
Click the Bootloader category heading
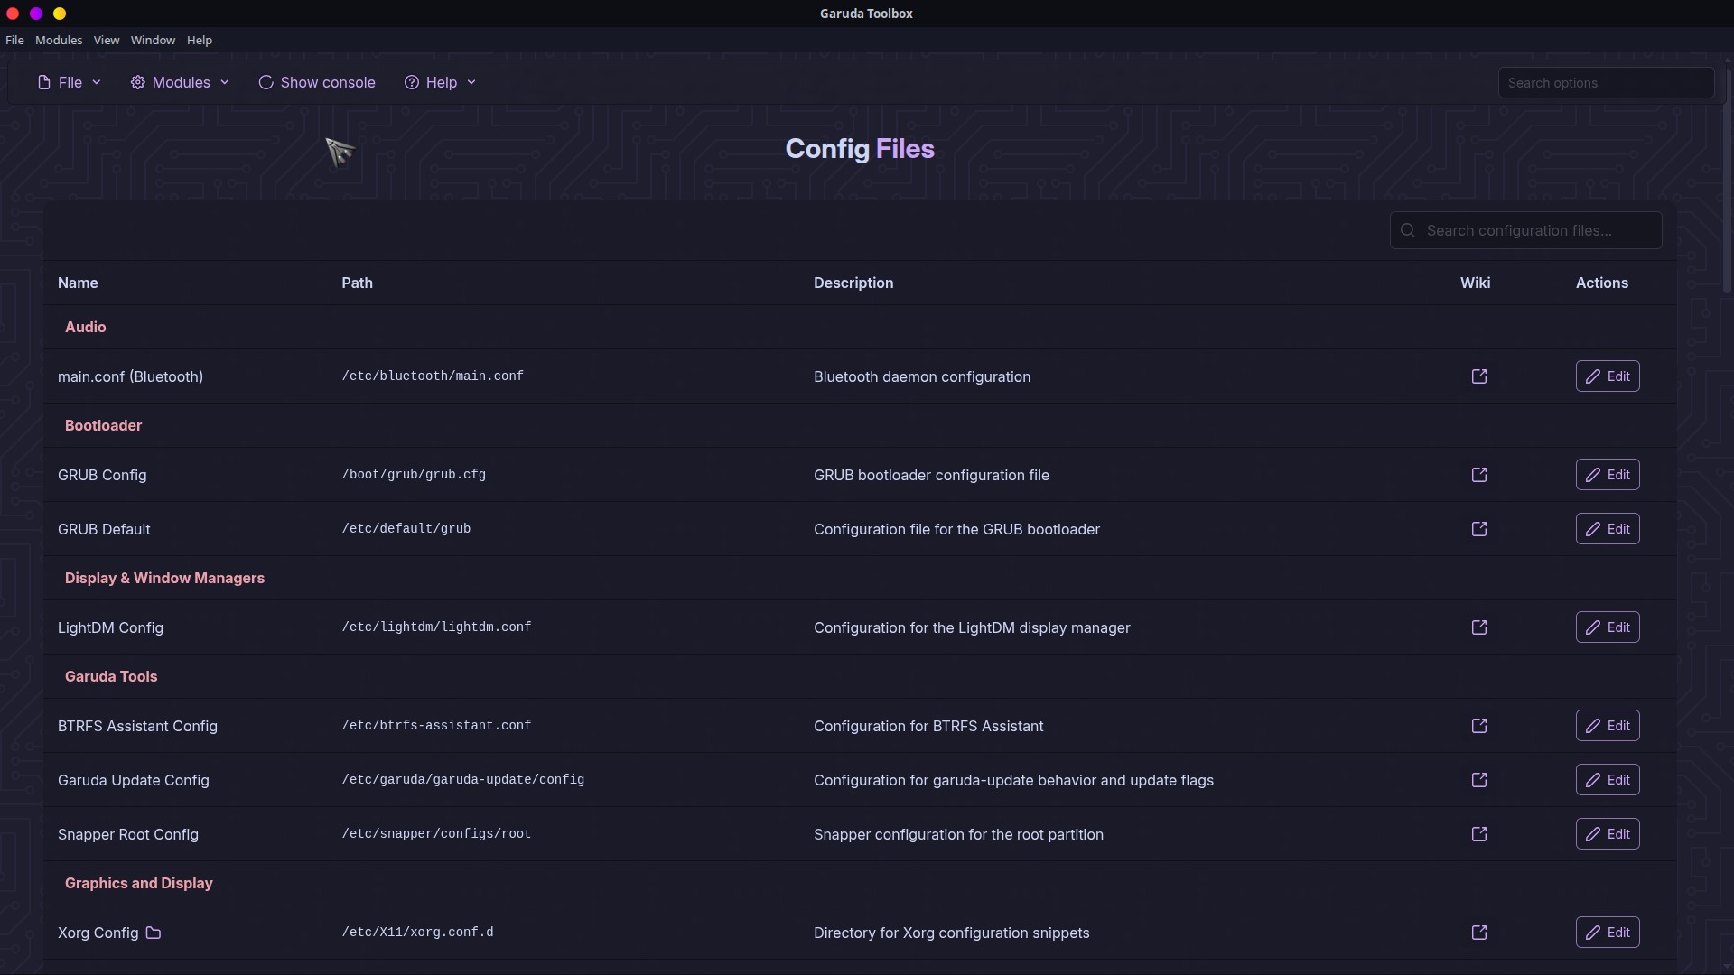(x=103, y=425)
